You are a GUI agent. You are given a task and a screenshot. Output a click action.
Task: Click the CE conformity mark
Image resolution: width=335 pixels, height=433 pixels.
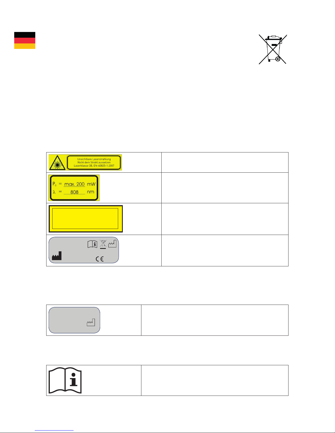pos(100,259)
